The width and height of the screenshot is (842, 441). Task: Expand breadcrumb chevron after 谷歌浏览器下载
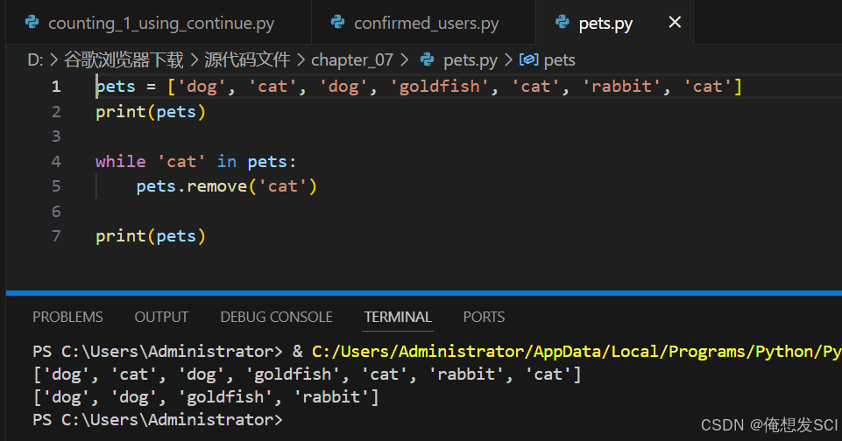point(194,60)
